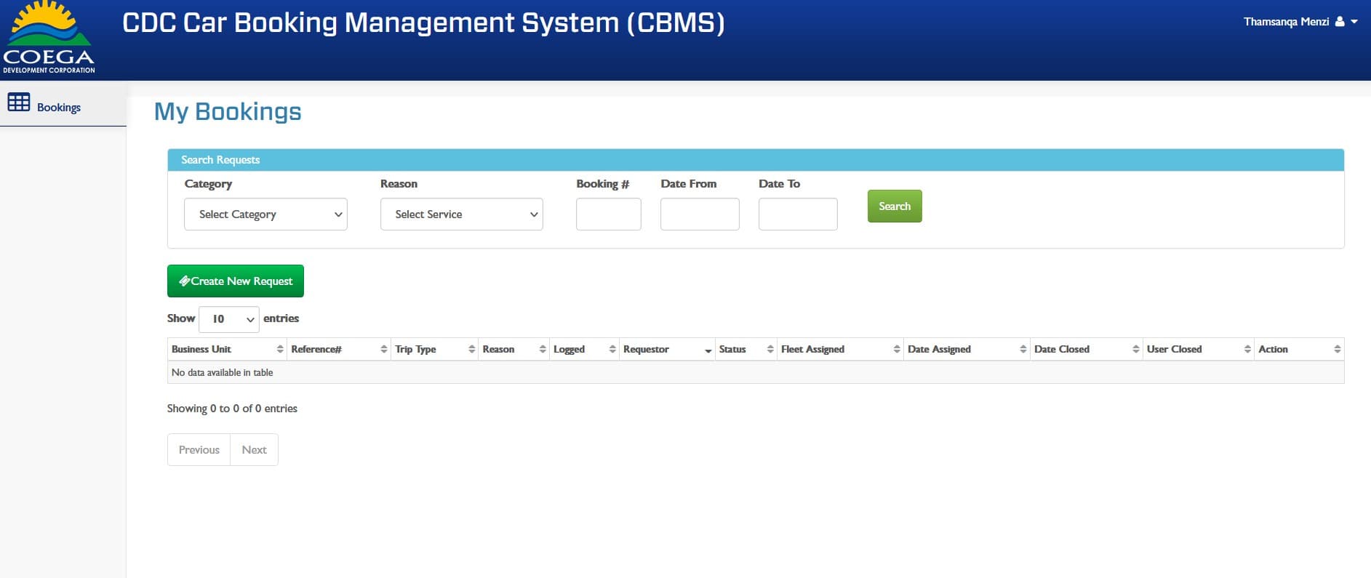Sort table by Trip Type column
The image size is (1371, 578).
(434, 350)
